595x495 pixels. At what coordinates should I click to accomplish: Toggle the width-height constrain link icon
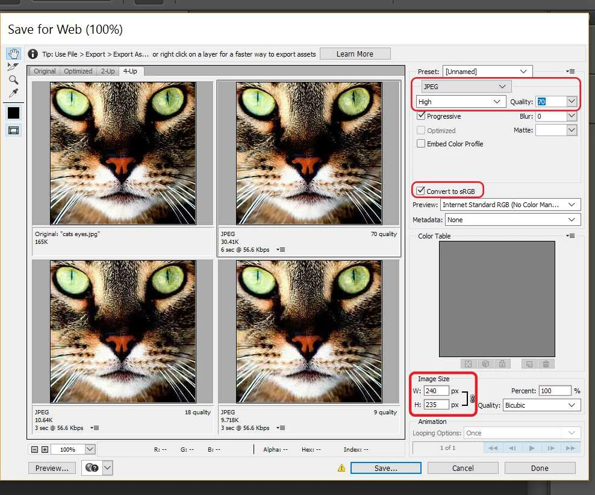(x=472, y=398)
